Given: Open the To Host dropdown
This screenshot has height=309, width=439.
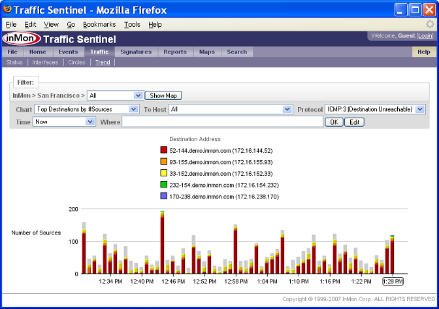Looking at the screenshot, I should click(x=231, y=109).
